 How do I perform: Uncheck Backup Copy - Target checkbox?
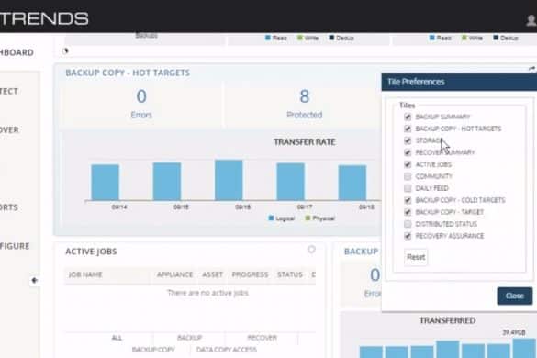(x=408, y=212)
